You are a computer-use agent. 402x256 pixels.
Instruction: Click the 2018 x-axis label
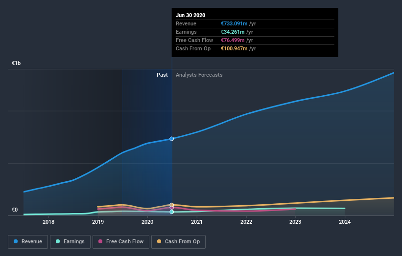tap(48, 222)
